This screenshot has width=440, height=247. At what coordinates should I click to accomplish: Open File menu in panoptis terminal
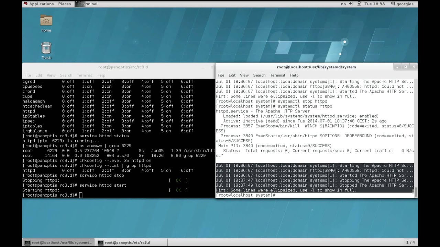pos(27,75)
